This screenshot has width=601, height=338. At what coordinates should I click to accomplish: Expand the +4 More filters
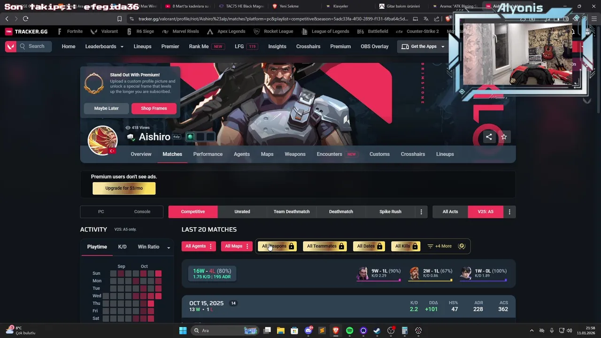click(439, 246)
